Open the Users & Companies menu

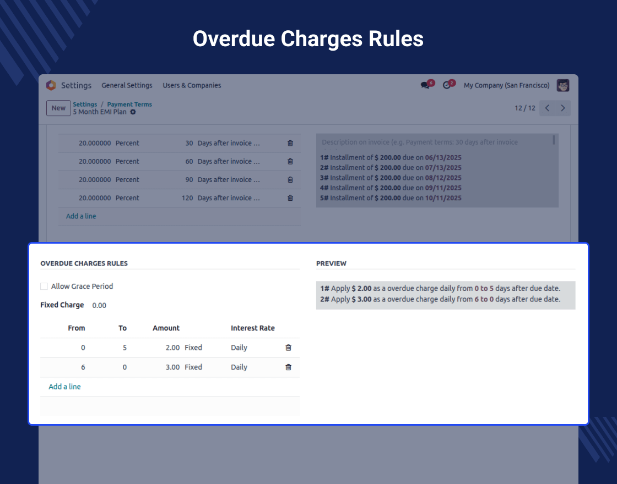click(x=192, y=85)
